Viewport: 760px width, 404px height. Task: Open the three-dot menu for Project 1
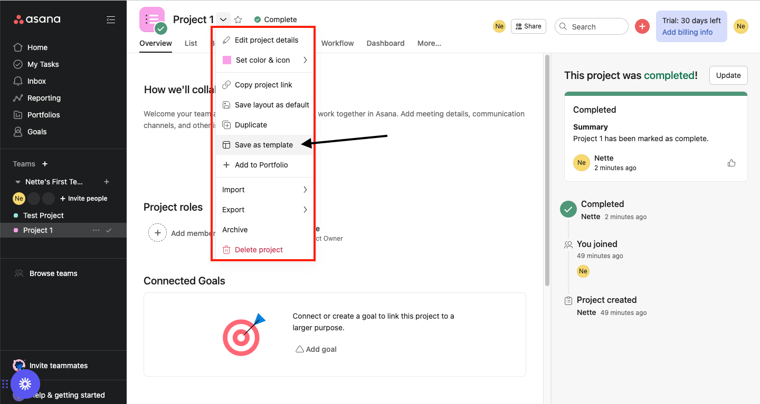click(x=96, y=230)
